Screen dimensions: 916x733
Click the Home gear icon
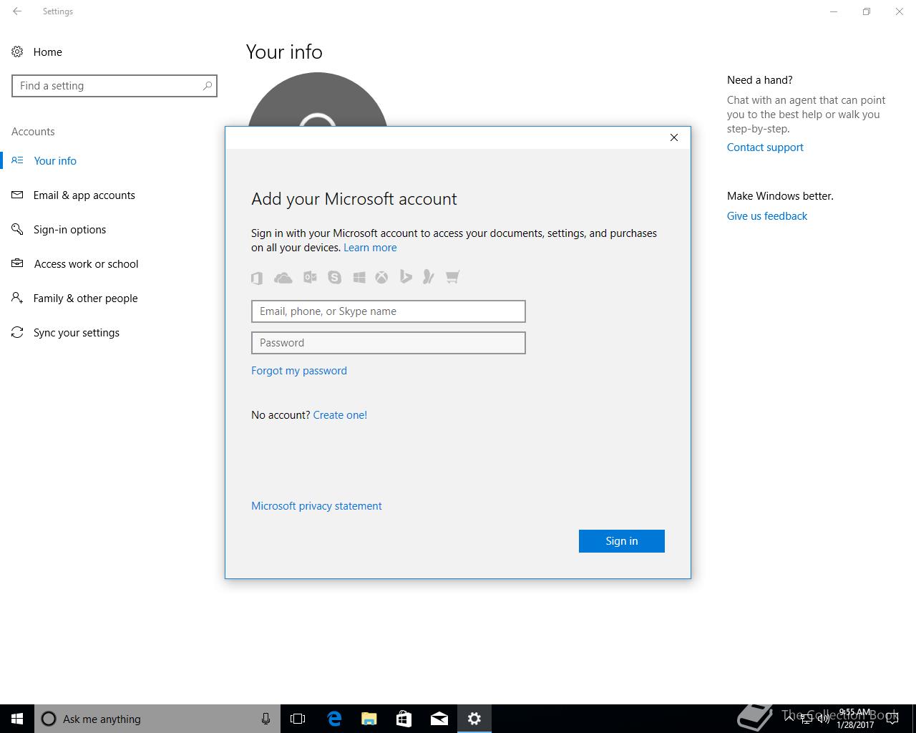pos(17,52)
